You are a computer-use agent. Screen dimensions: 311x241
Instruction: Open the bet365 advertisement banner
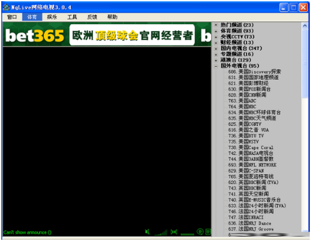[107, 35]
